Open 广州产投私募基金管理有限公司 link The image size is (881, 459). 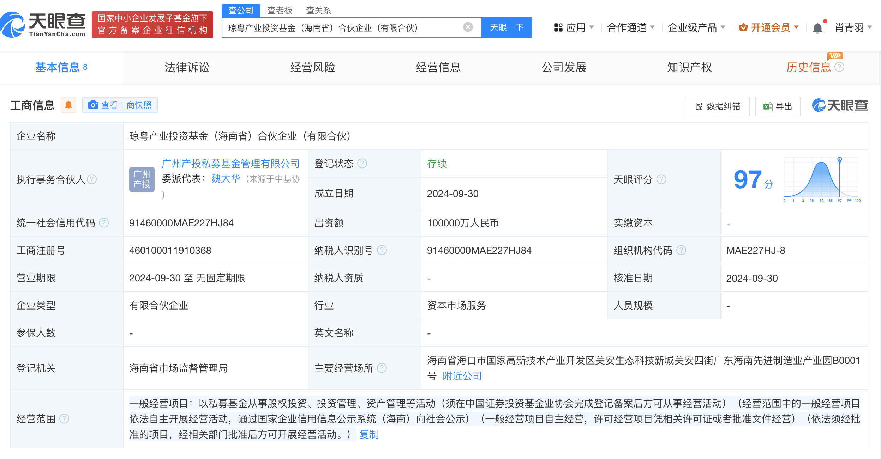click(230, 164)
